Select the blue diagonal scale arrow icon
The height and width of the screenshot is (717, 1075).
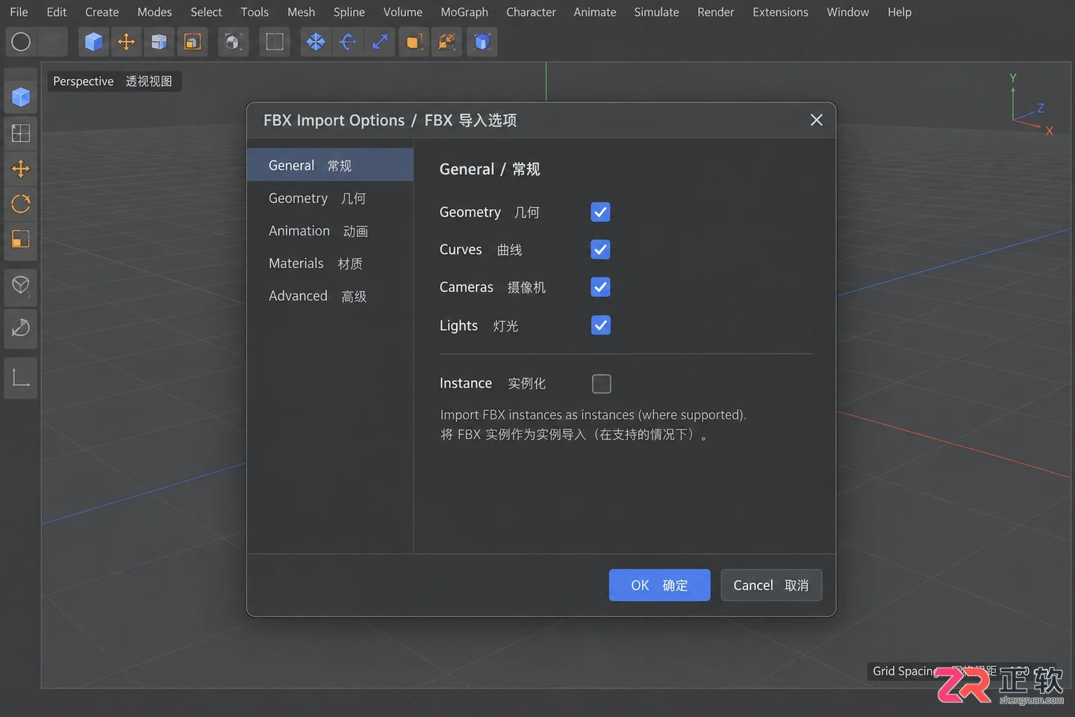[380, 42]
